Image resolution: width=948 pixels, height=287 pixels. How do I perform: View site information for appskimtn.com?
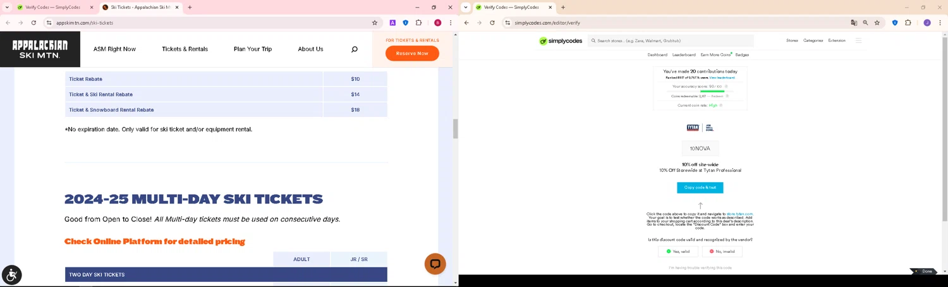[49, 23]
